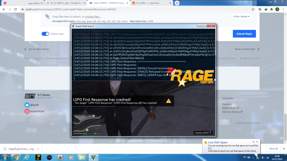Viewport: 287px width, 161px height.
Task: Open Chrome's three-dot menu
Action: (283, 9)
